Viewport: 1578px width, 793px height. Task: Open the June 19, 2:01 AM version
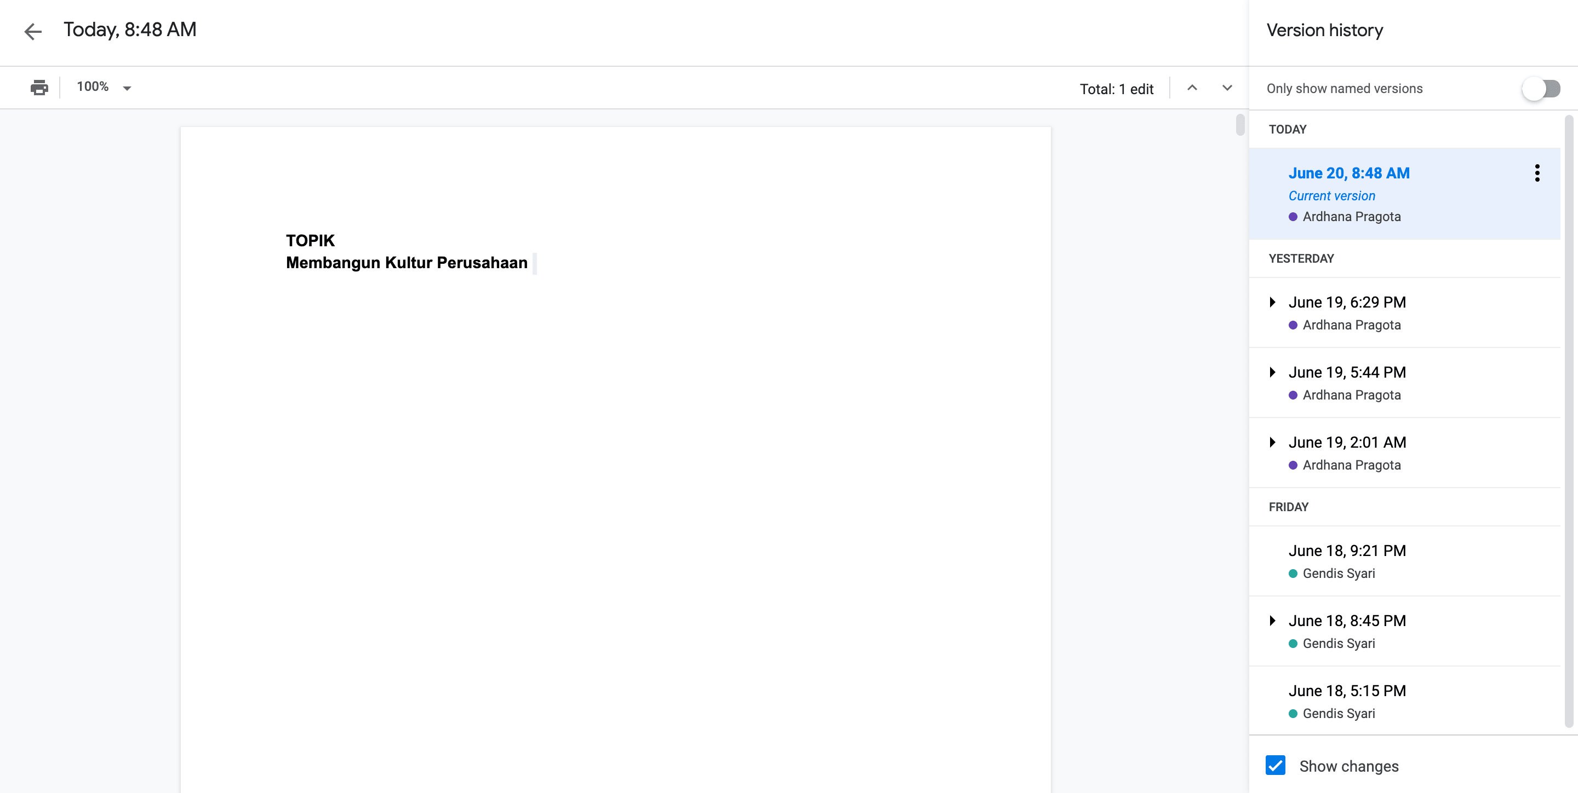[x=1404, y=453]
